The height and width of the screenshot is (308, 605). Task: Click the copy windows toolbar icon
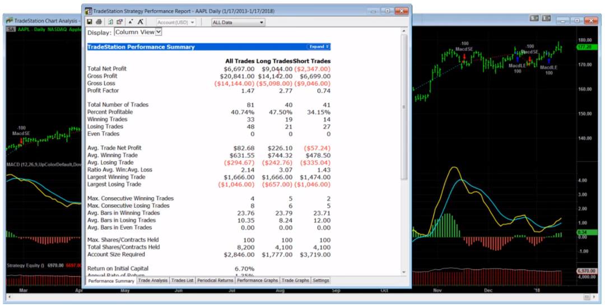[119, 22]
